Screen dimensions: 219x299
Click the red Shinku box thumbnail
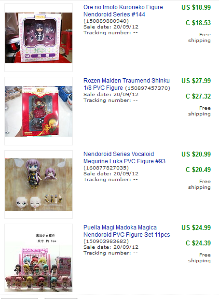point(39,111)
